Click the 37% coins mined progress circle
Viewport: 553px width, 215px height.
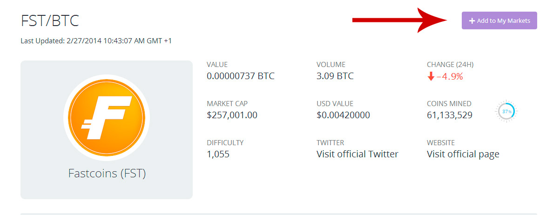507,111
